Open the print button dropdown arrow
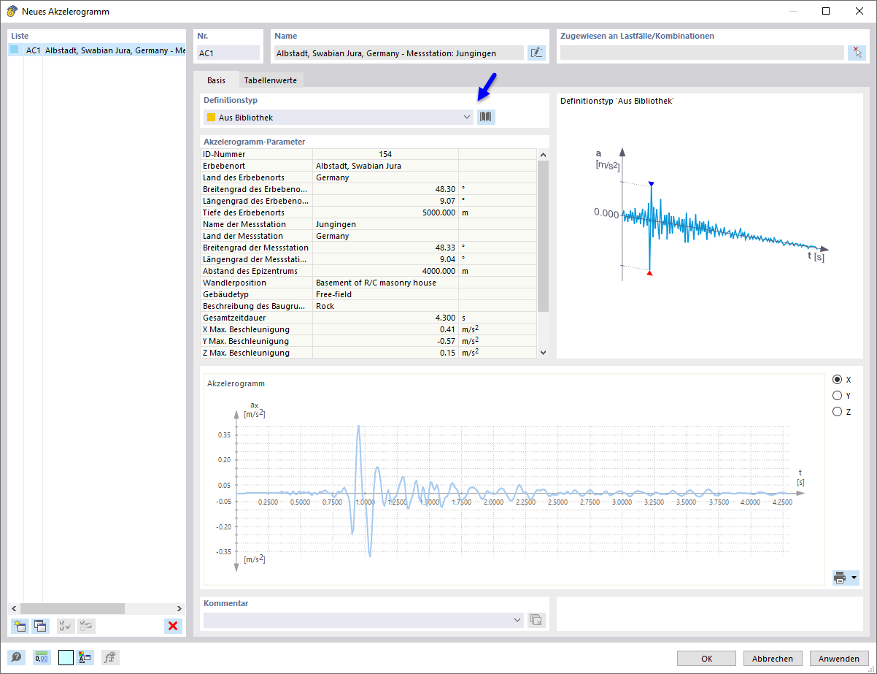 click(x=854, y=578)
